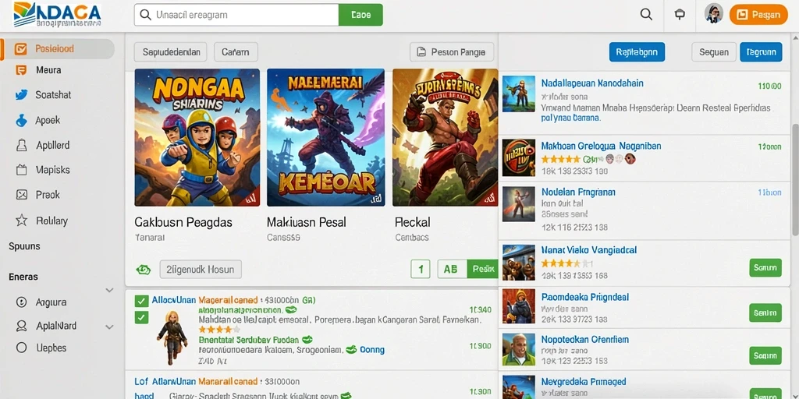Select the Uepbes radio circle
This screenshot has height=399, width=799.
pos(21,348)
